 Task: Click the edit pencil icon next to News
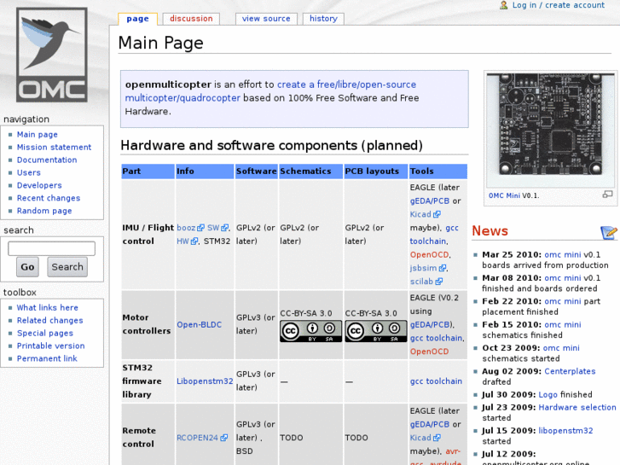click(x=608, y=232)
